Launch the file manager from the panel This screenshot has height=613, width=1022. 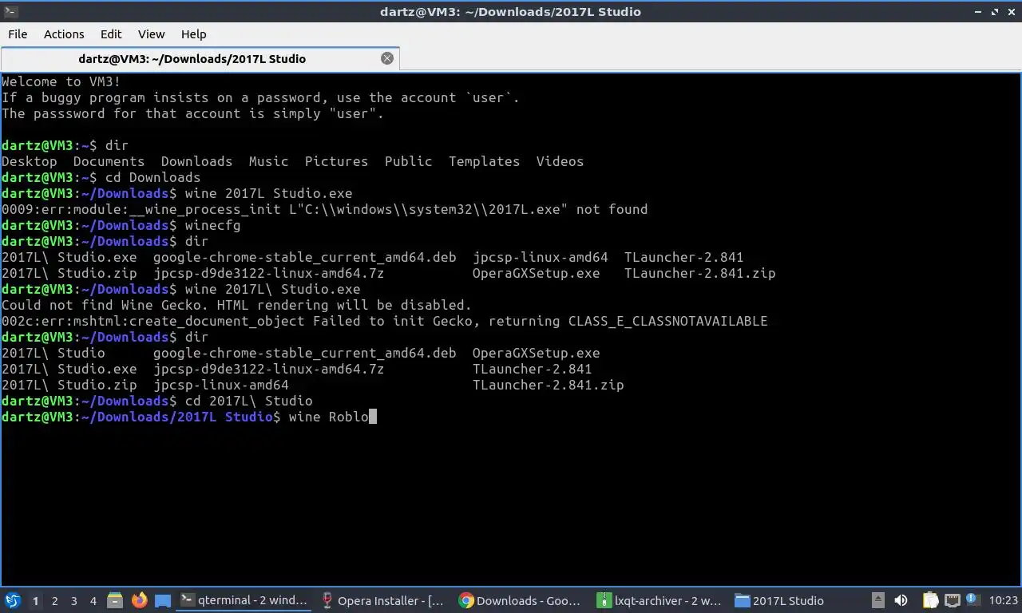(x=115, y=600)
